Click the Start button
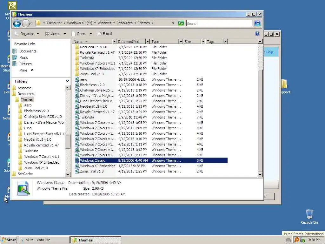The image size is (325, 244). tap(9, 240)
